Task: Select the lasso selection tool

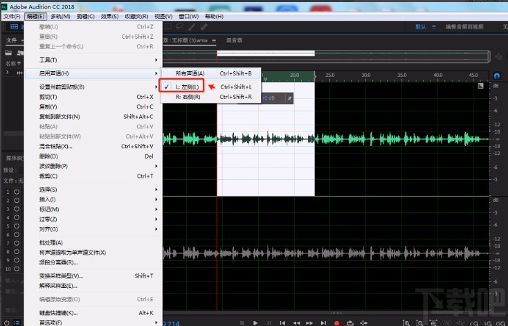Action: pyautogui.click(x=180, y=26)
